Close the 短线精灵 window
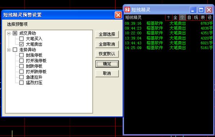This screenshot has height=137, width=215. click(x=209, y=10)
